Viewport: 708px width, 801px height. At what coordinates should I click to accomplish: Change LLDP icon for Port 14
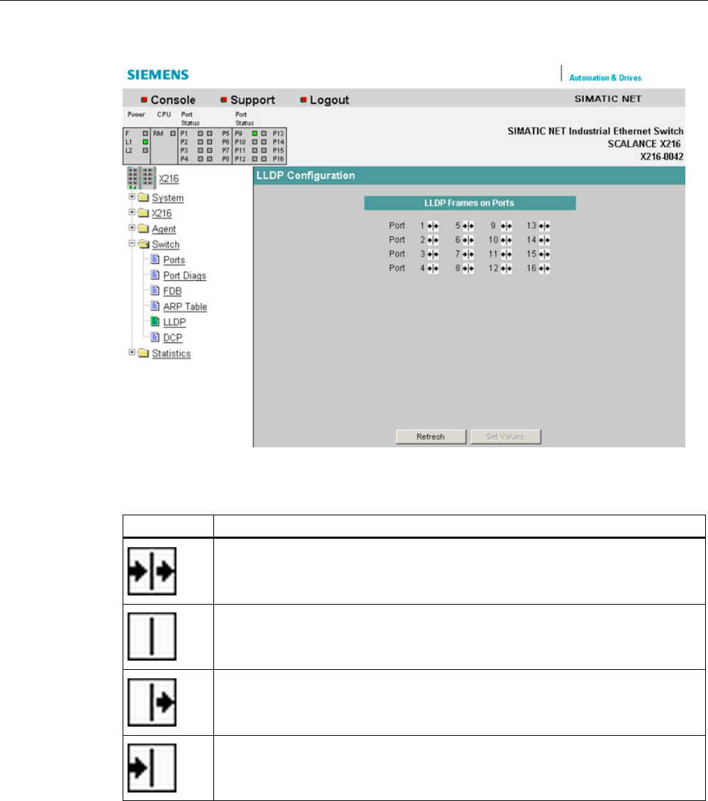[544, 240]
